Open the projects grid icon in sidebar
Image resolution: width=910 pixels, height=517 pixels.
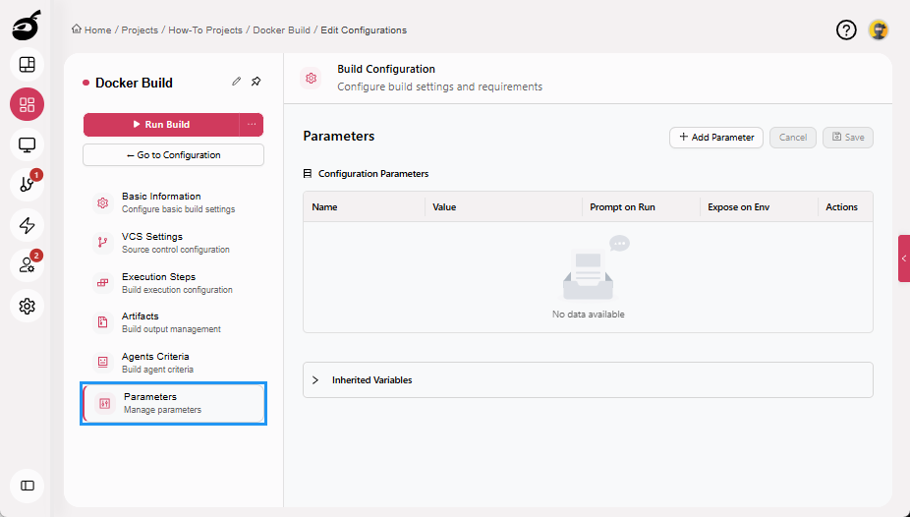27,104
